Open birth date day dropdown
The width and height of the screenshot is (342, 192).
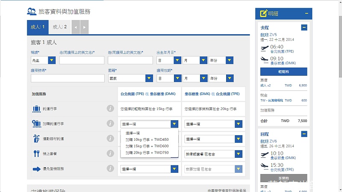[169, 60]
